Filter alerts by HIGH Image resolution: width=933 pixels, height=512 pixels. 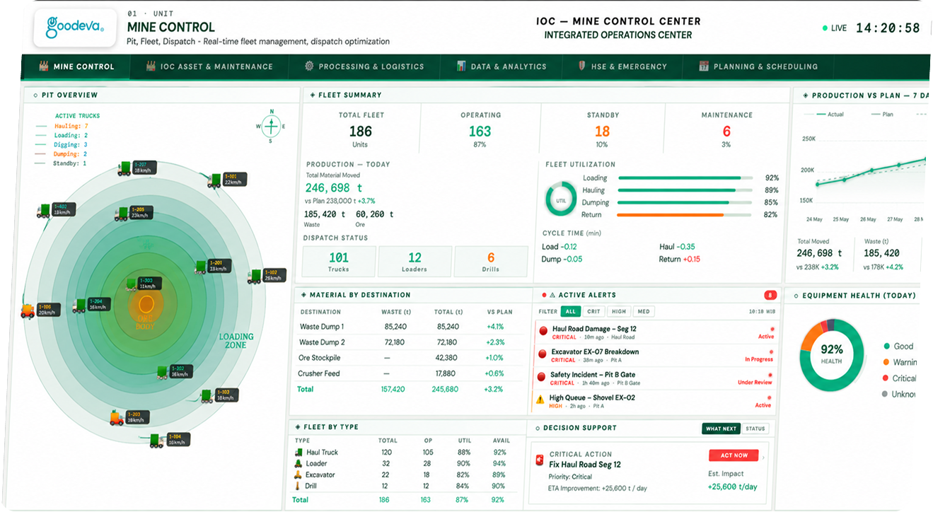(x=619, y=311)
